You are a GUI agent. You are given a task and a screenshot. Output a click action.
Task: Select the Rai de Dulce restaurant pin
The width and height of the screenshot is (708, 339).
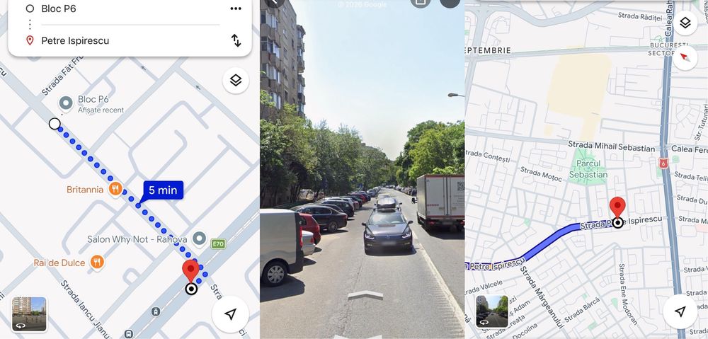click(x=96, y=262)
